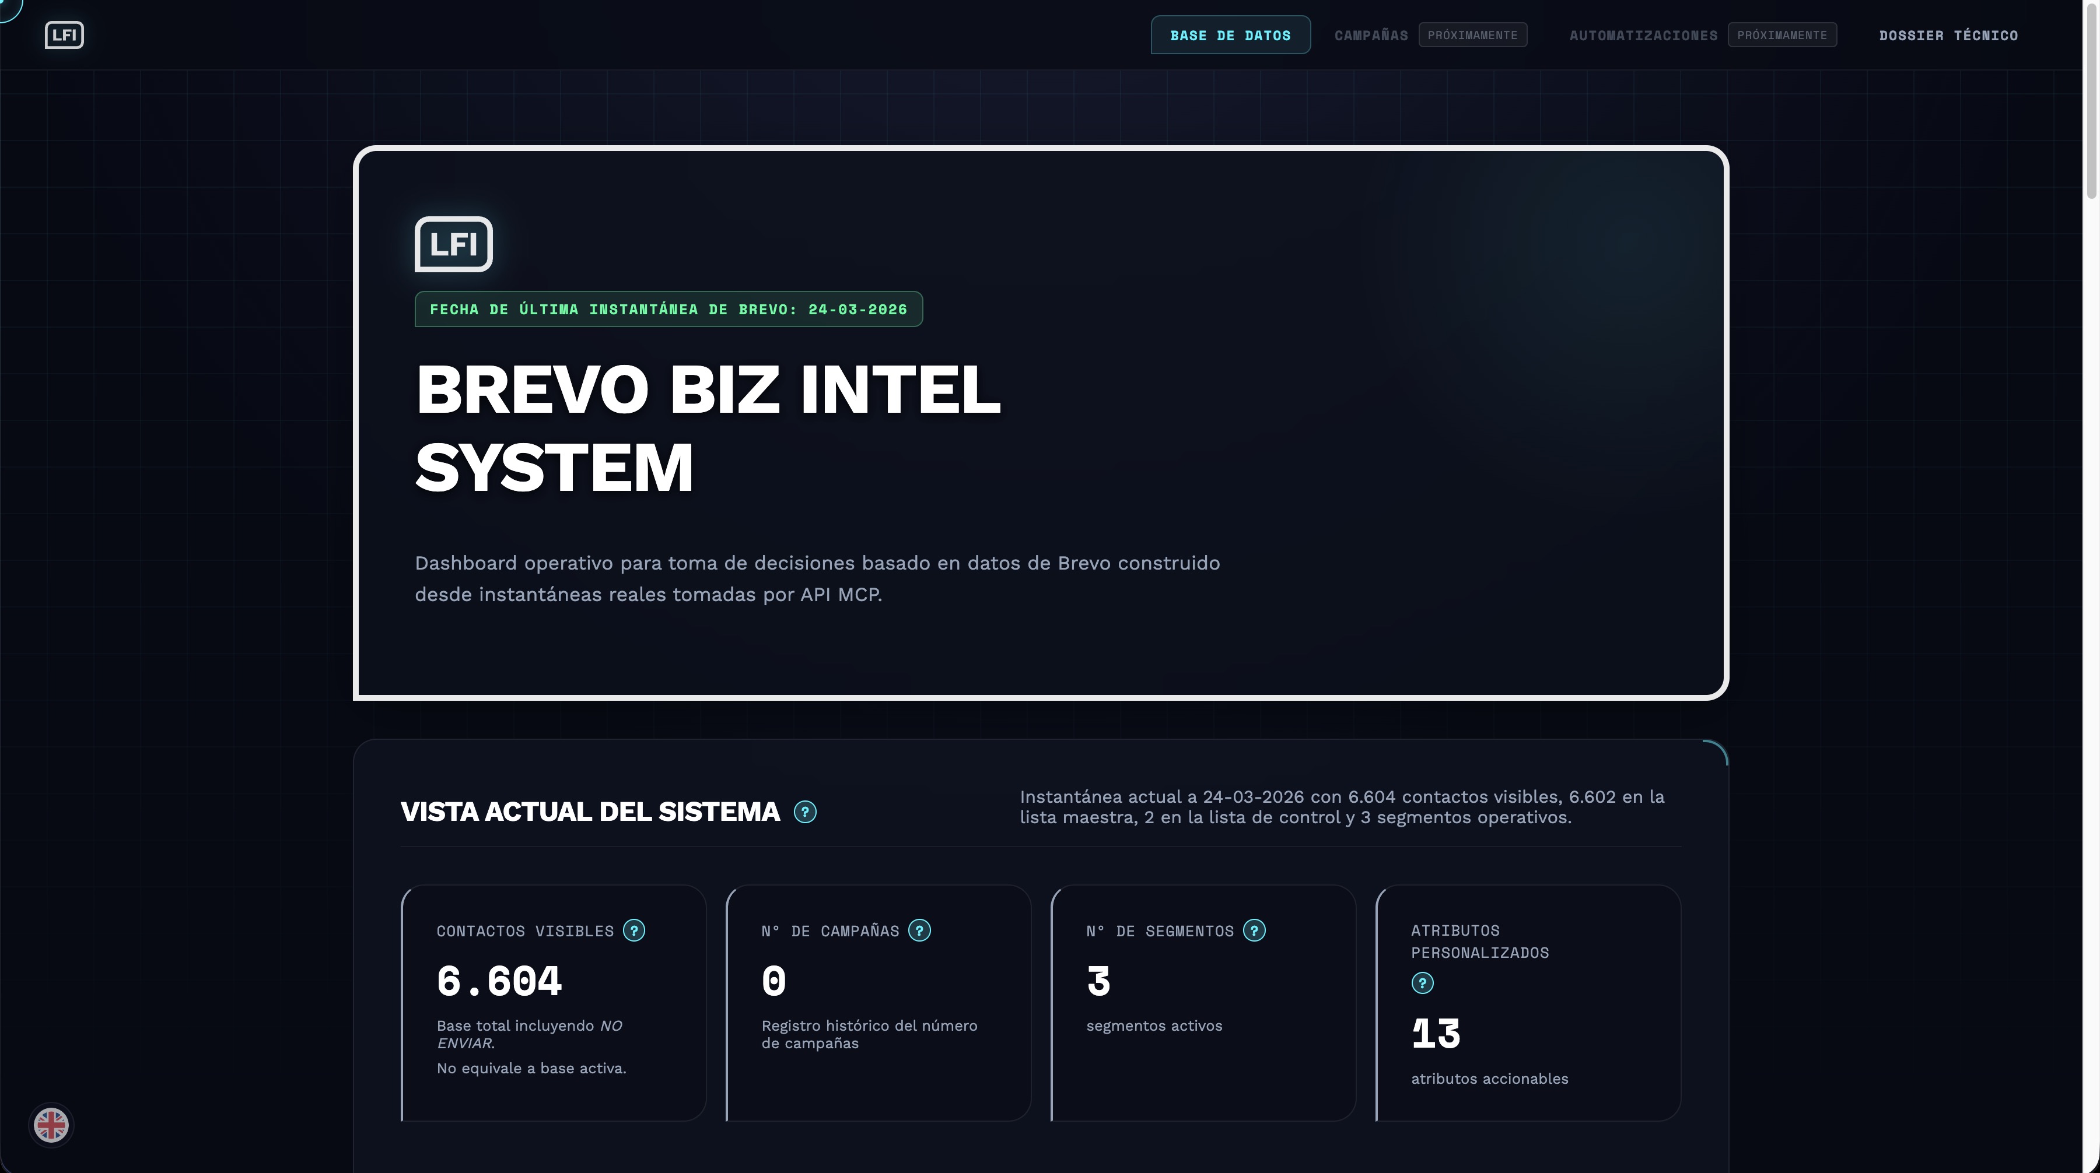Open Contactos Visibles help tooltip icon
Viewport: 2100px width, 1173px height.
(633, 930)
